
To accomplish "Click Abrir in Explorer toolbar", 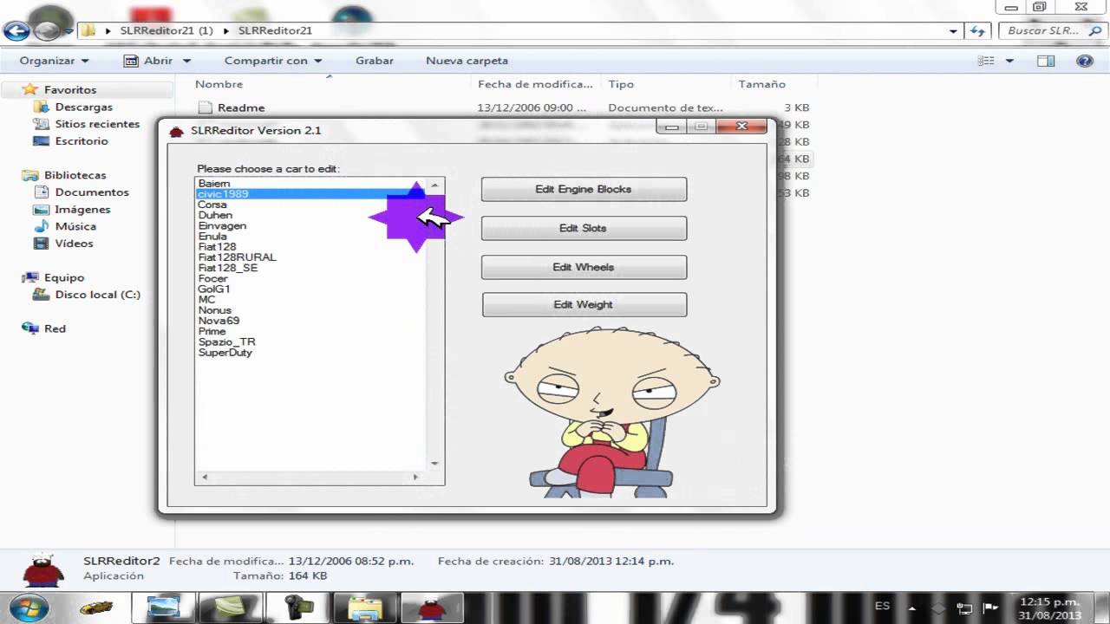I will (x=150, y=61).
